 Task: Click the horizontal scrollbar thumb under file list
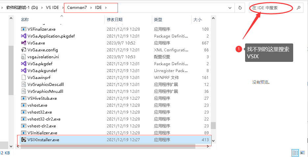click(x=108, y=146)
